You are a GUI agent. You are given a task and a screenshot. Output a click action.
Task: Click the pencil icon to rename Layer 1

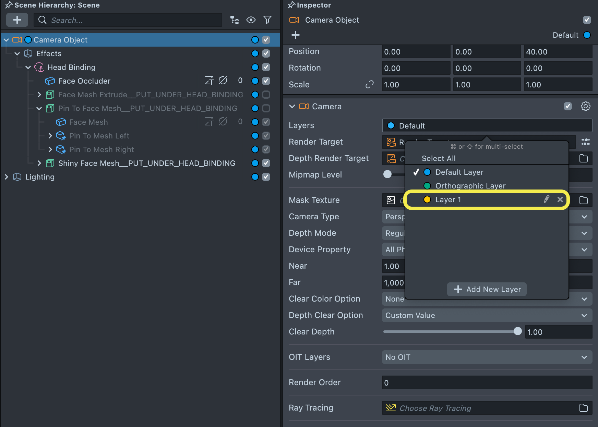pos(547,199)
